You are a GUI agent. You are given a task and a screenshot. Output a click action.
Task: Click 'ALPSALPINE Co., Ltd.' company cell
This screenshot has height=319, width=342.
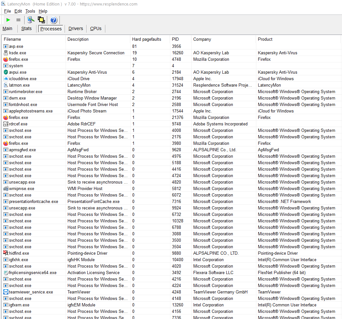pyautogui.click(x=215, y=150)
